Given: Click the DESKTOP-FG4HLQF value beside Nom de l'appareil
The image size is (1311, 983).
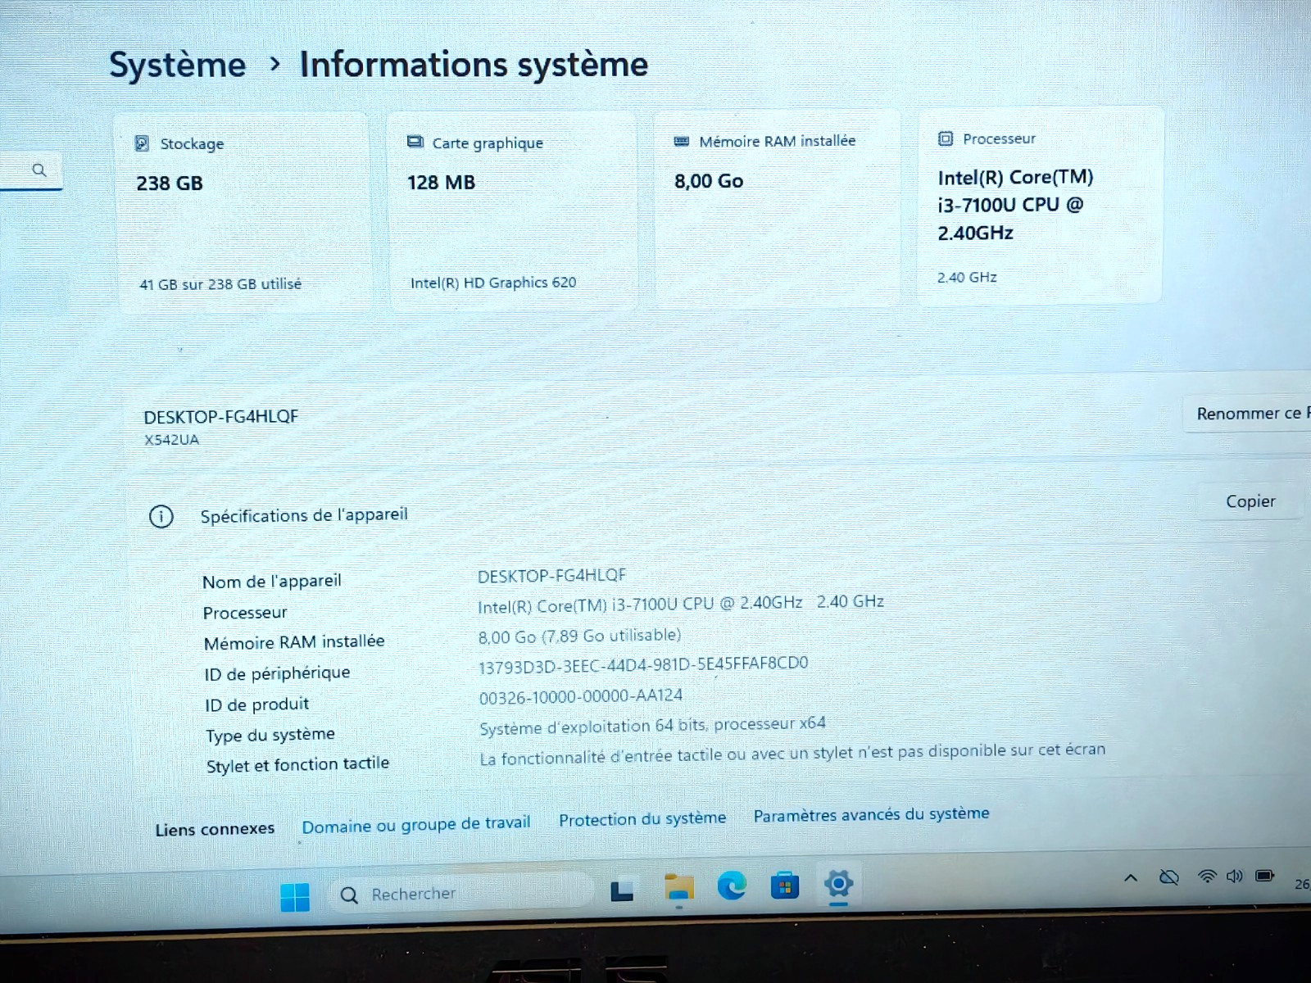Looking at the screenshot, I should point(551,576).
